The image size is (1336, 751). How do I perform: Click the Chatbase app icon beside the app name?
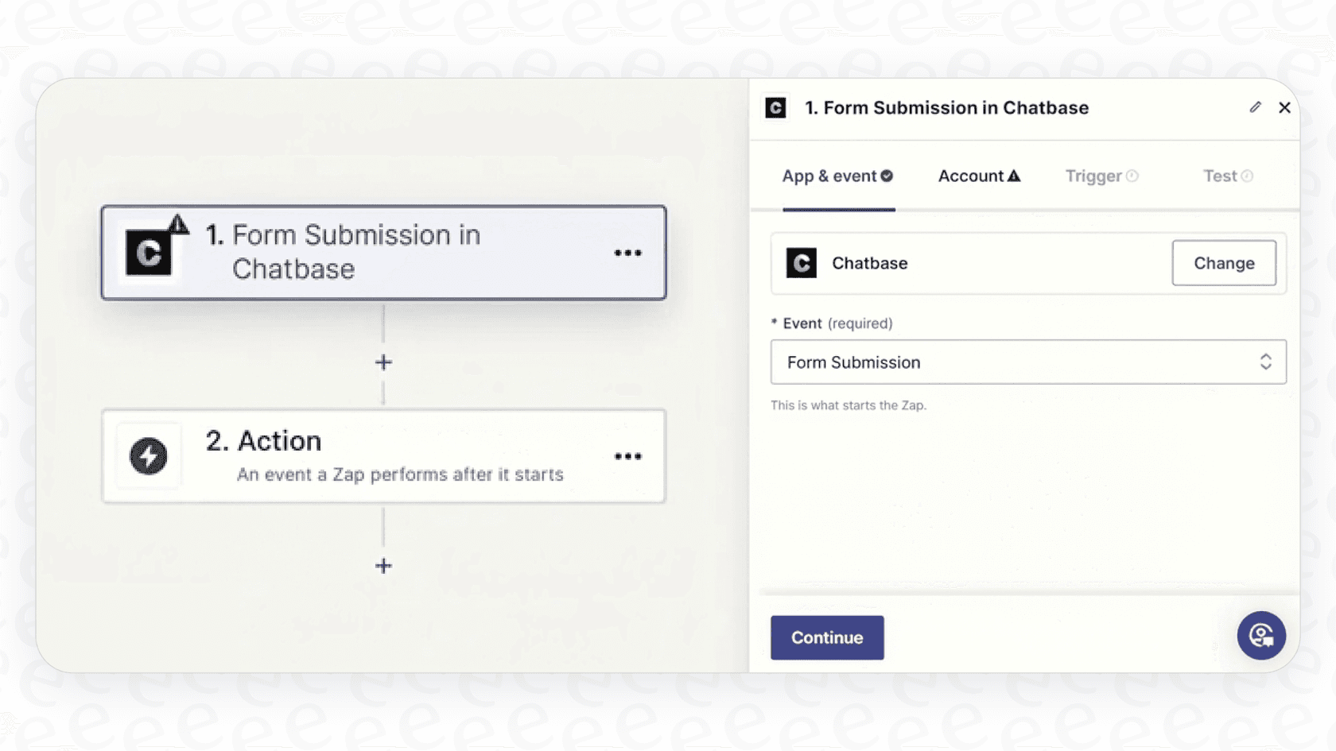801,263
